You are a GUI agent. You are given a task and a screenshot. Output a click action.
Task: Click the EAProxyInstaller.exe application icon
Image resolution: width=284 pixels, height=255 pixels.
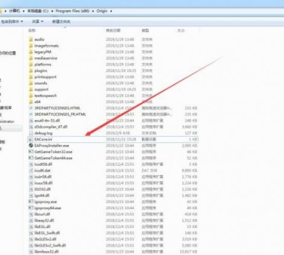pos(31,145)
